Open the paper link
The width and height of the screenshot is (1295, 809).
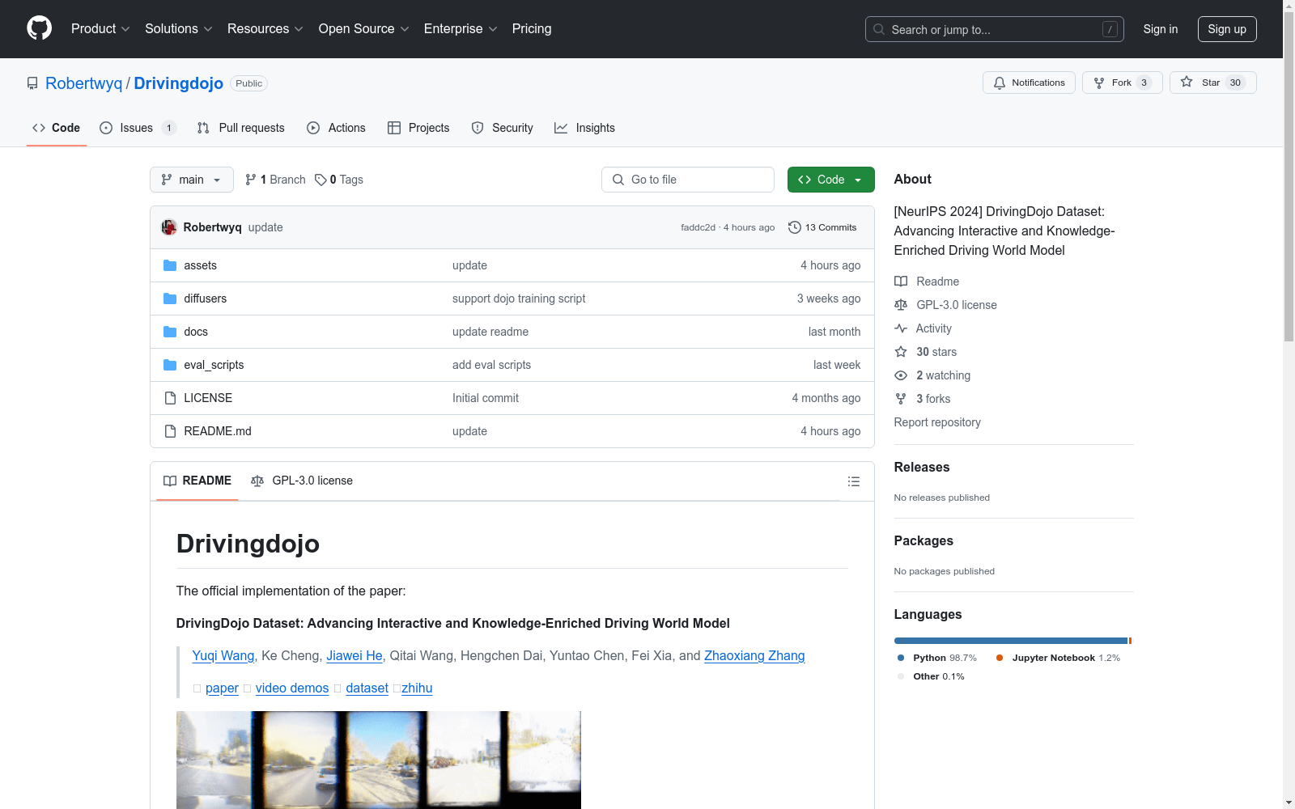tap(222, 688)
